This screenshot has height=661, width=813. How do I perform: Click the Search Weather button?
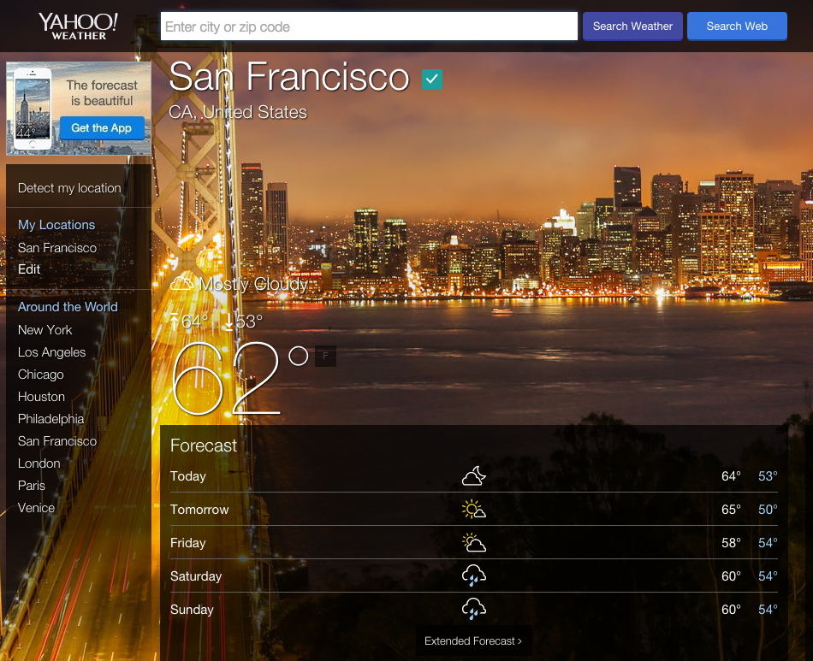632,26
